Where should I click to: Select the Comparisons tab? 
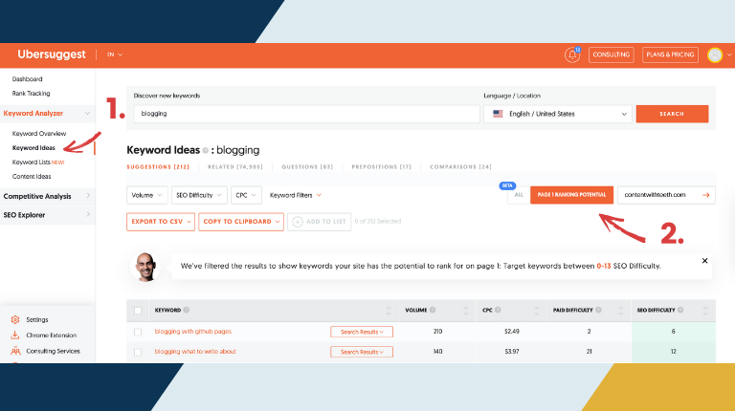(460, 166)
